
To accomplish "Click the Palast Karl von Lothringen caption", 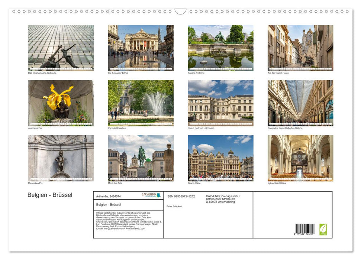I will coord(201,128).
